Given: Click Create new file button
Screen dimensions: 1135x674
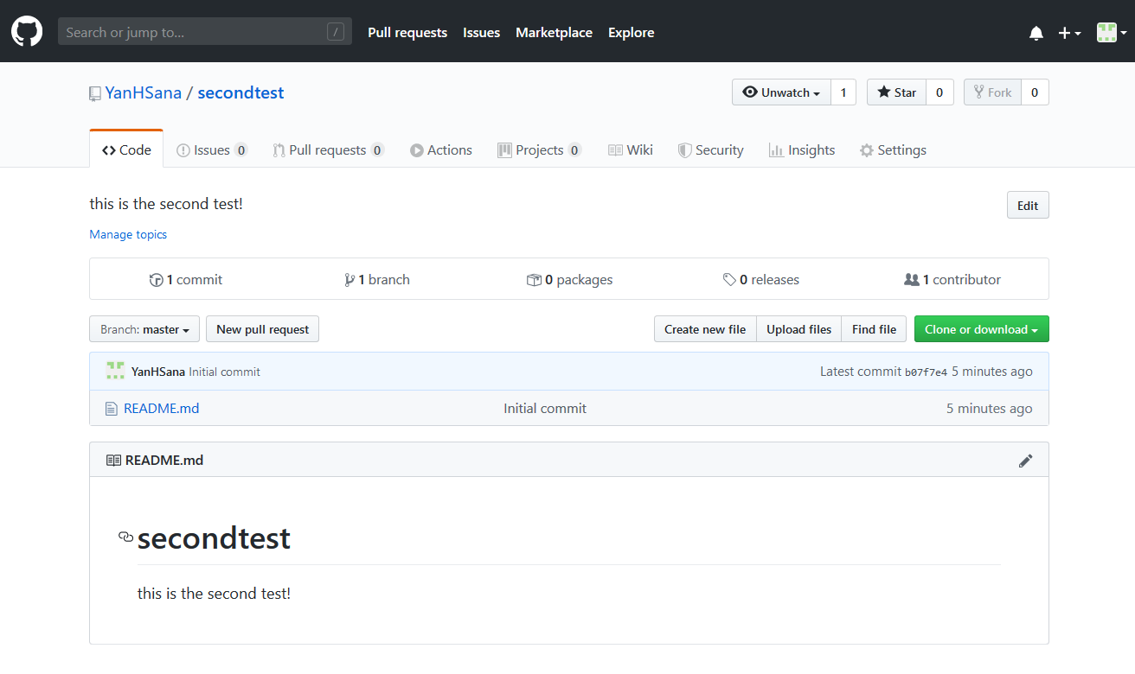Looking at the screenshot, I should (705, 329).
